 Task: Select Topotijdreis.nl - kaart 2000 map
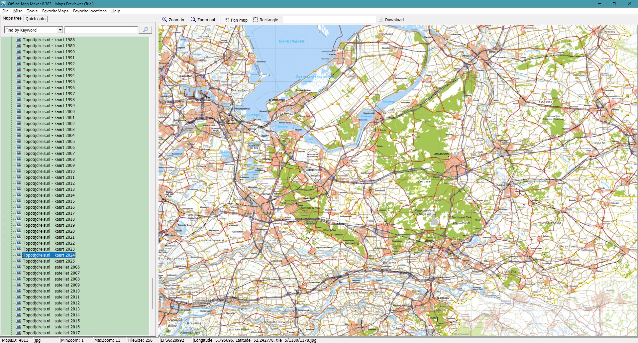coord(49,111)
